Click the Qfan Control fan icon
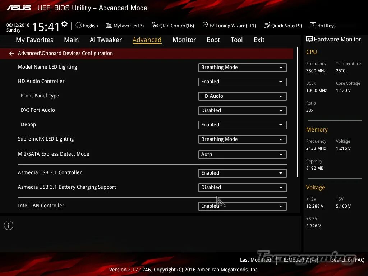Viewport: 368px width, 276px height. point(155,25)
